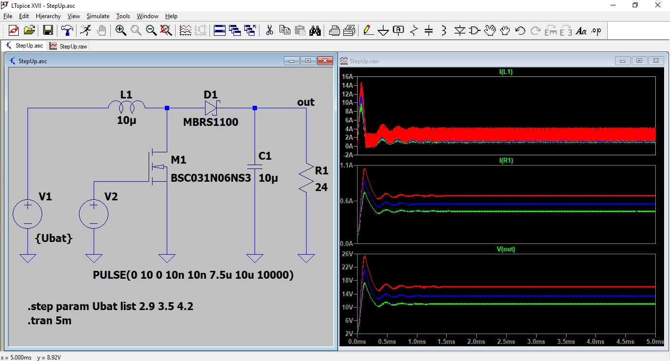Click the Open file folder icon

pyautogui.click(x=29, y=30)
